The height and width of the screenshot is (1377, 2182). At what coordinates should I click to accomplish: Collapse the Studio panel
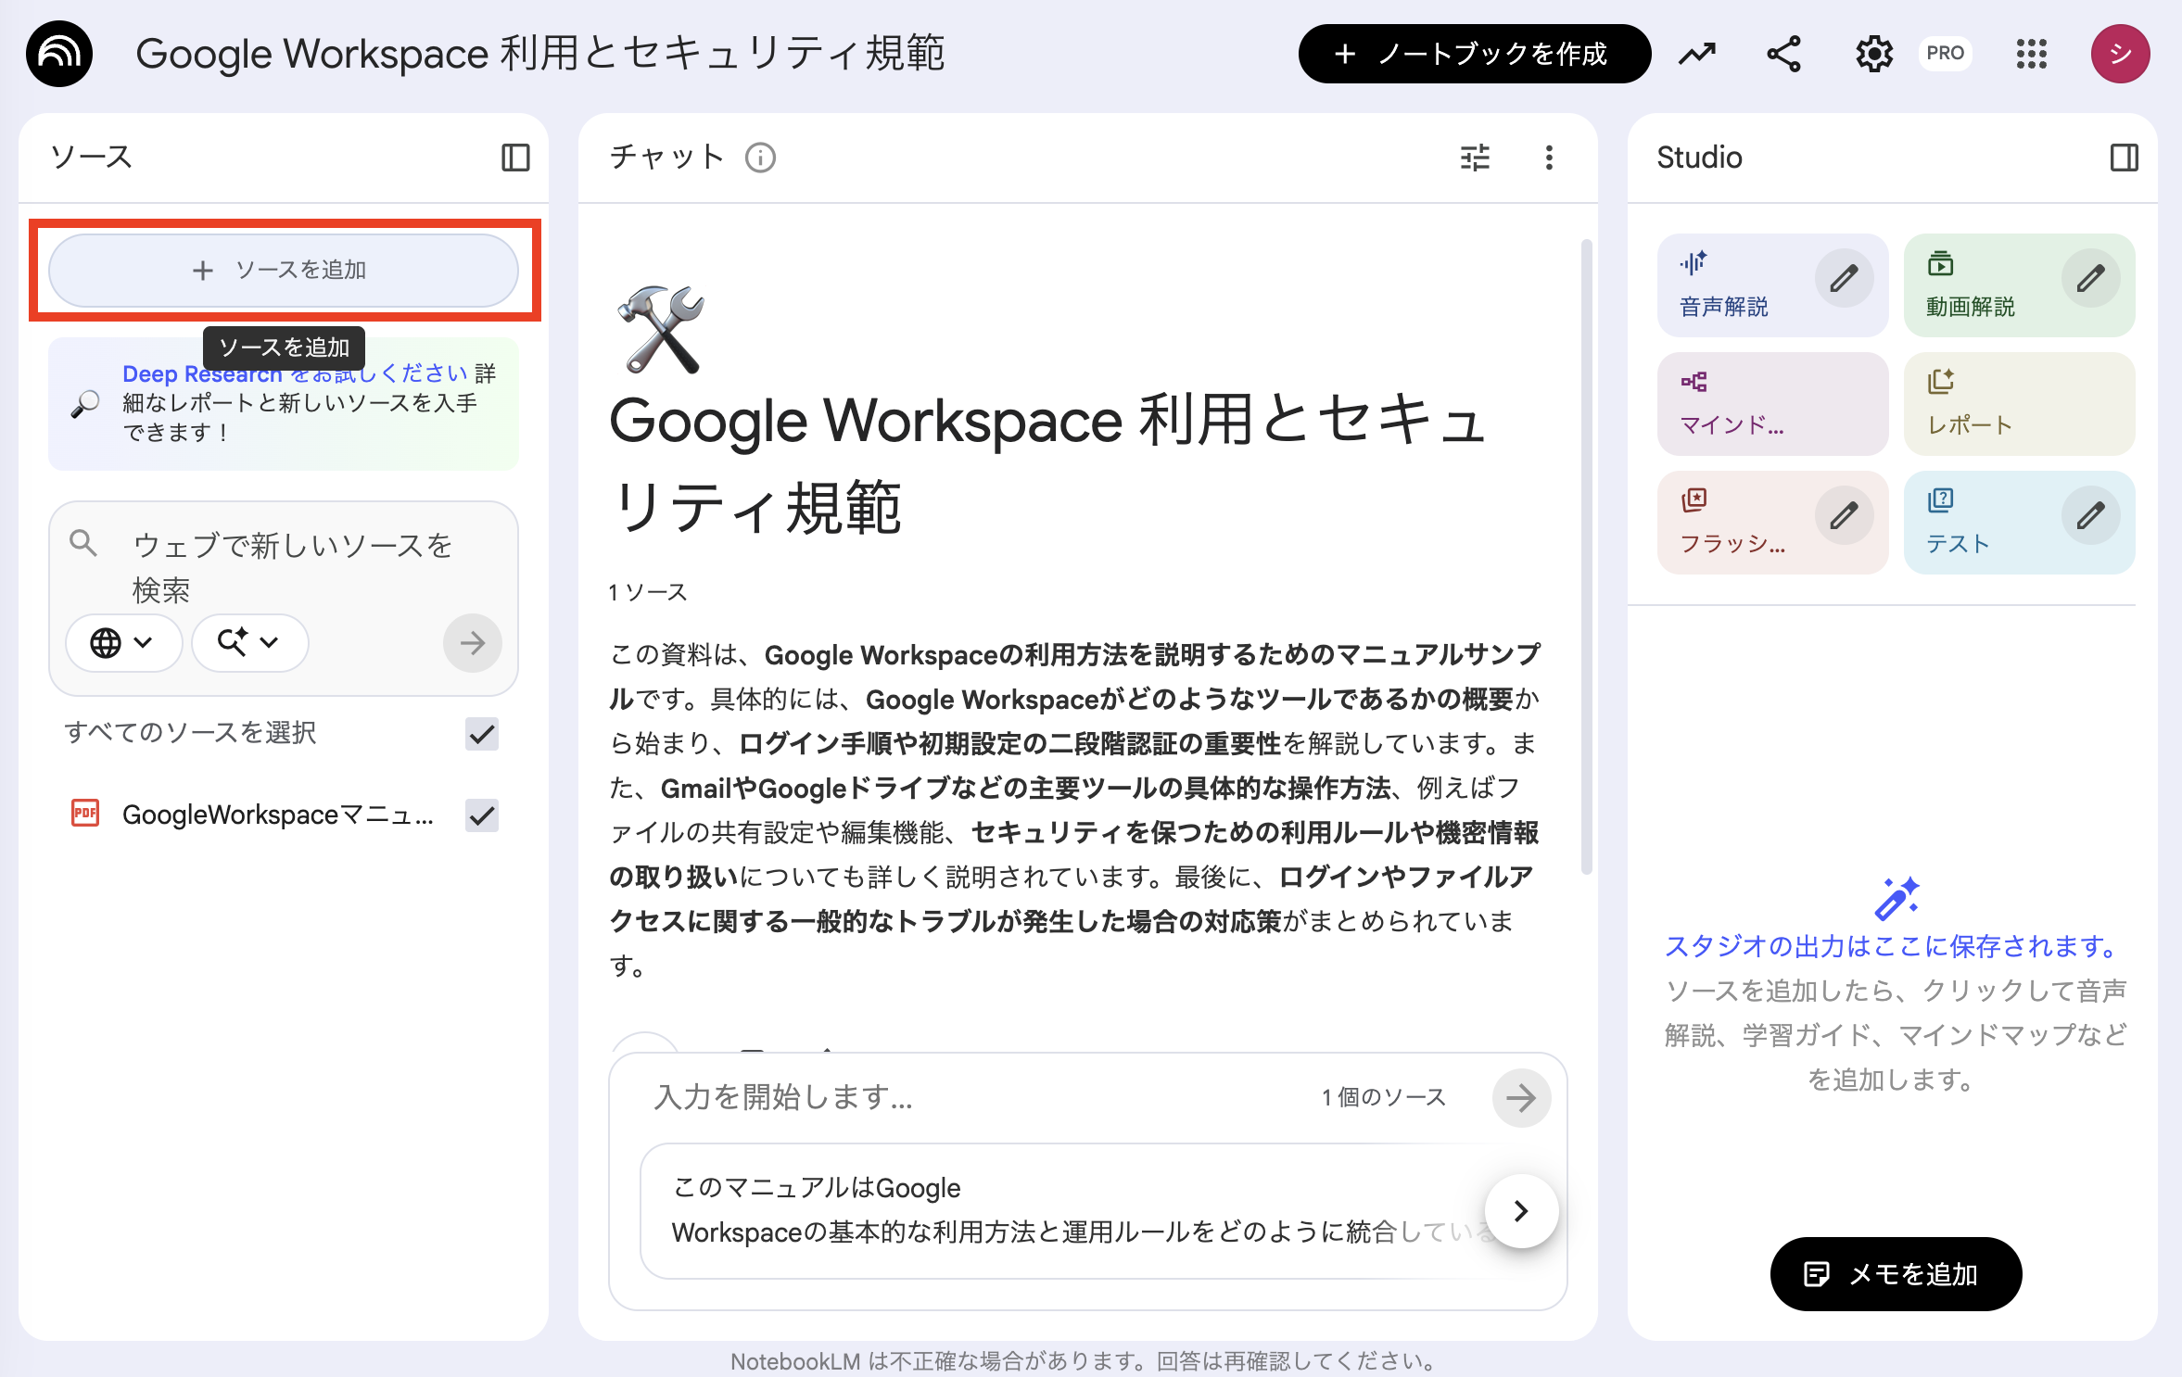pyautogui.click(x=2125, y=157)
